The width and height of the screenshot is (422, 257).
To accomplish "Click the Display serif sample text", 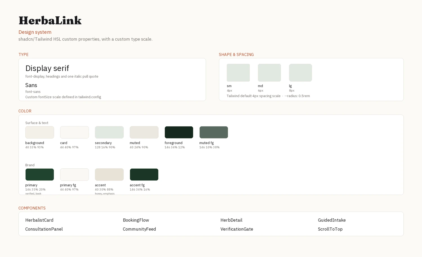I will point(47,68).
